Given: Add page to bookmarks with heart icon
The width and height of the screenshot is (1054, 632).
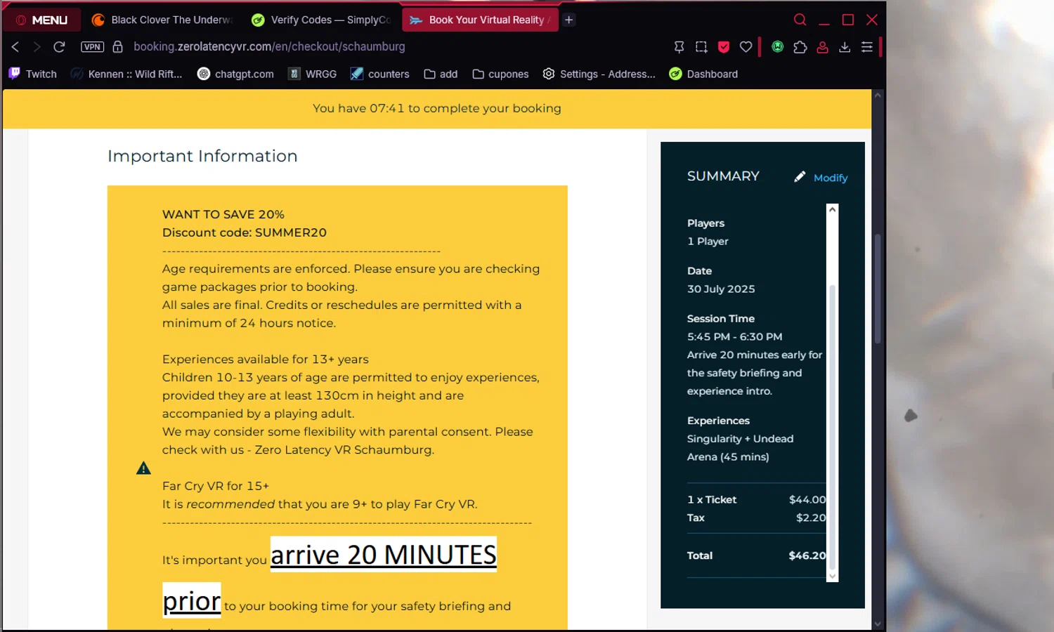Looking at the screenshot, I should point(746,46).
